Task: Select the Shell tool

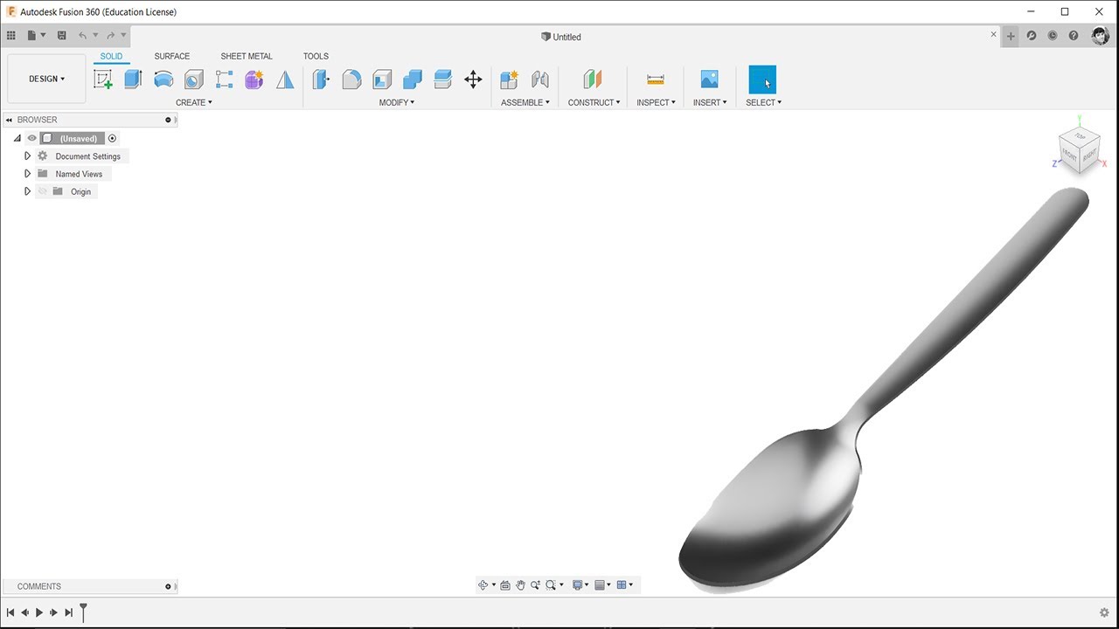Action: (382, 79)
